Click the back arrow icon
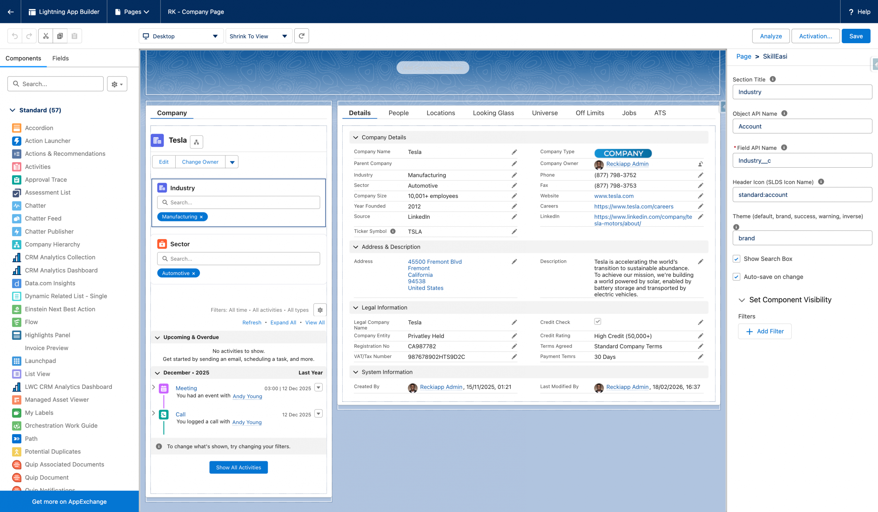This screenshot has height=512, width=878. pos(10,12)
